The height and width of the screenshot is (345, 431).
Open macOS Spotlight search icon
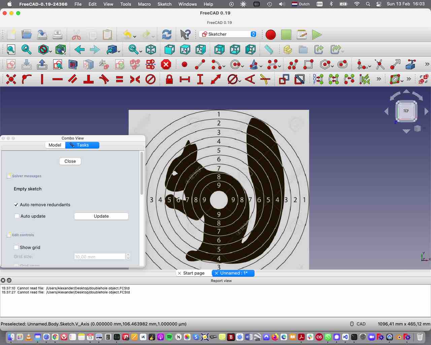tap(368, 4)
